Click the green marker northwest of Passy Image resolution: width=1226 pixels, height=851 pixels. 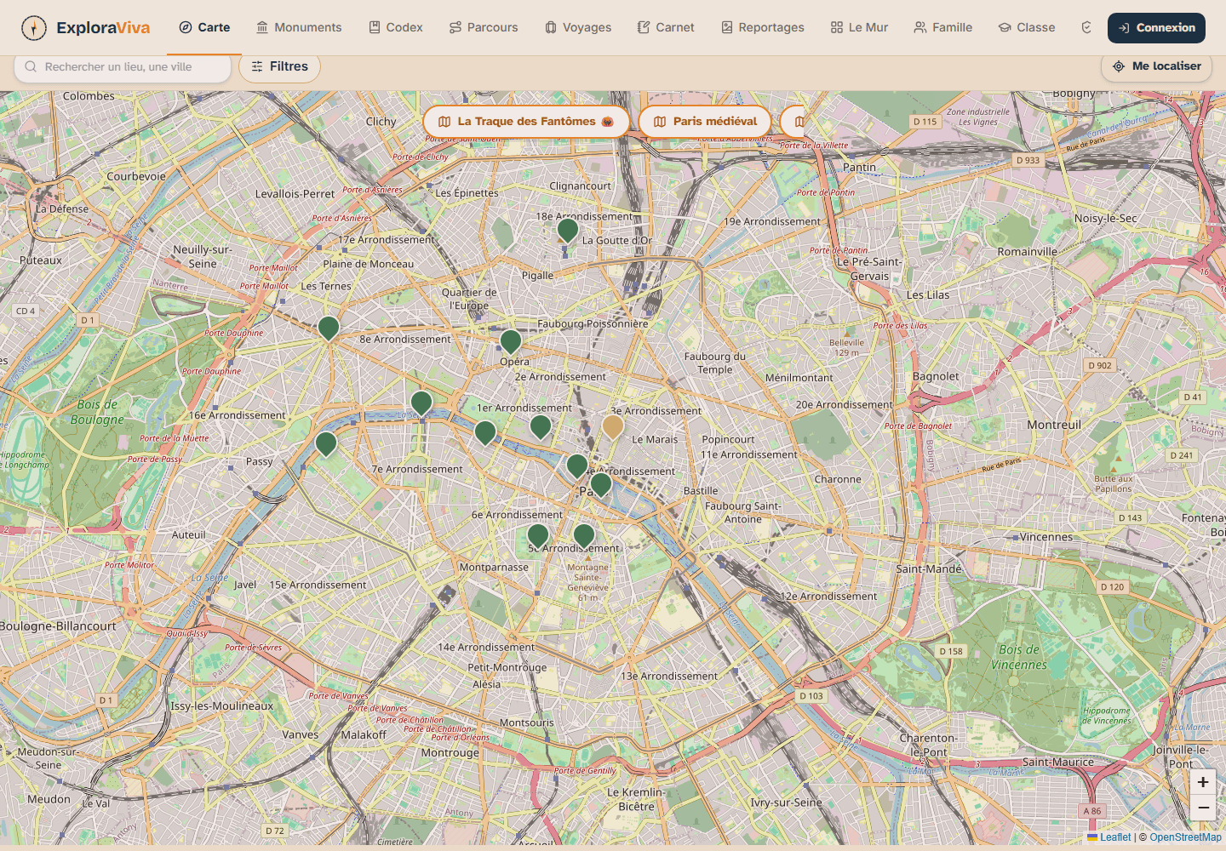[326, 443]
